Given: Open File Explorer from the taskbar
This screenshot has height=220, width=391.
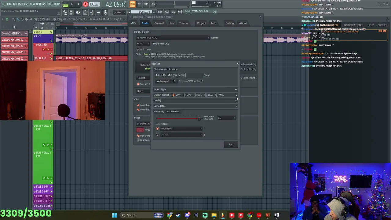Looking at the screenshot, I should (214, 215).
